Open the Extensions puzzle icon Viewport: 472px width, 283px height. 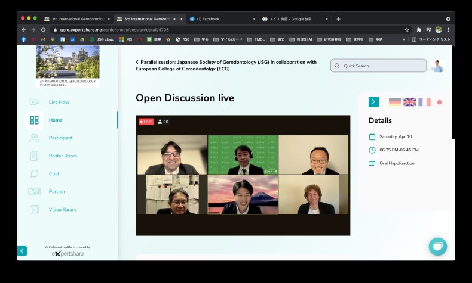pyautogui.click(x=419, y=30)
